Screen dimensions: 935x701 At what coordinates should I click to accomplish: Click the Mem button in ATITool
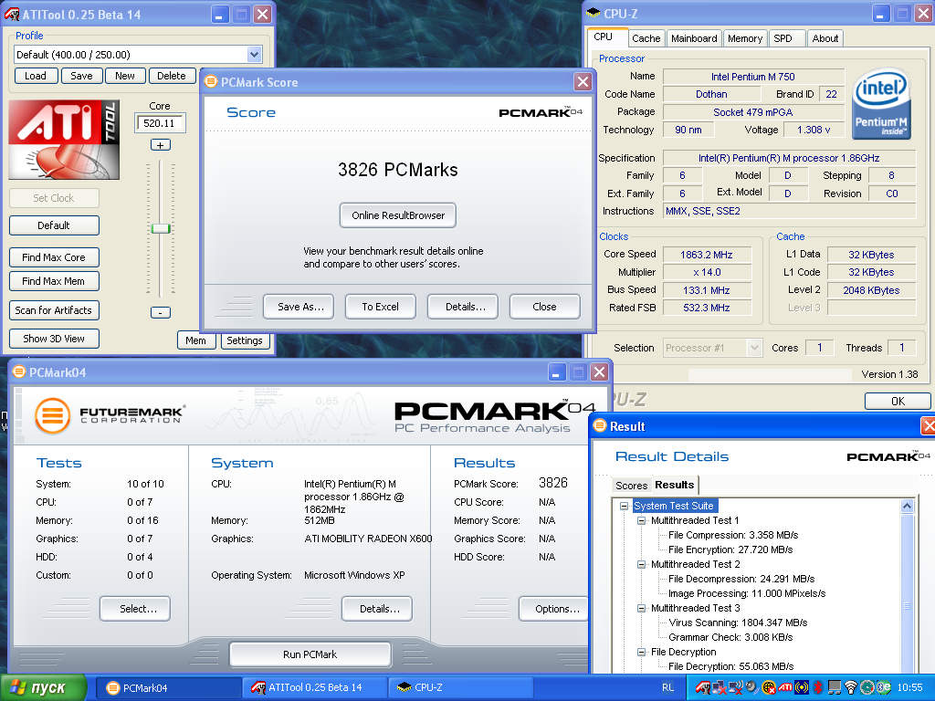(x=195, y=340)
